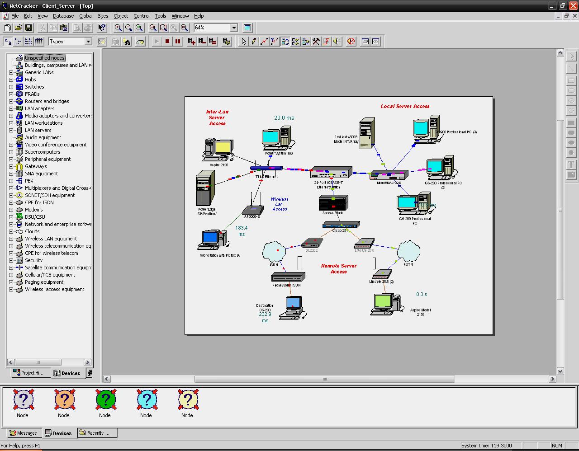Expand the Hubs tree node
The image size is (579, 451).
[x=11, y=80]
